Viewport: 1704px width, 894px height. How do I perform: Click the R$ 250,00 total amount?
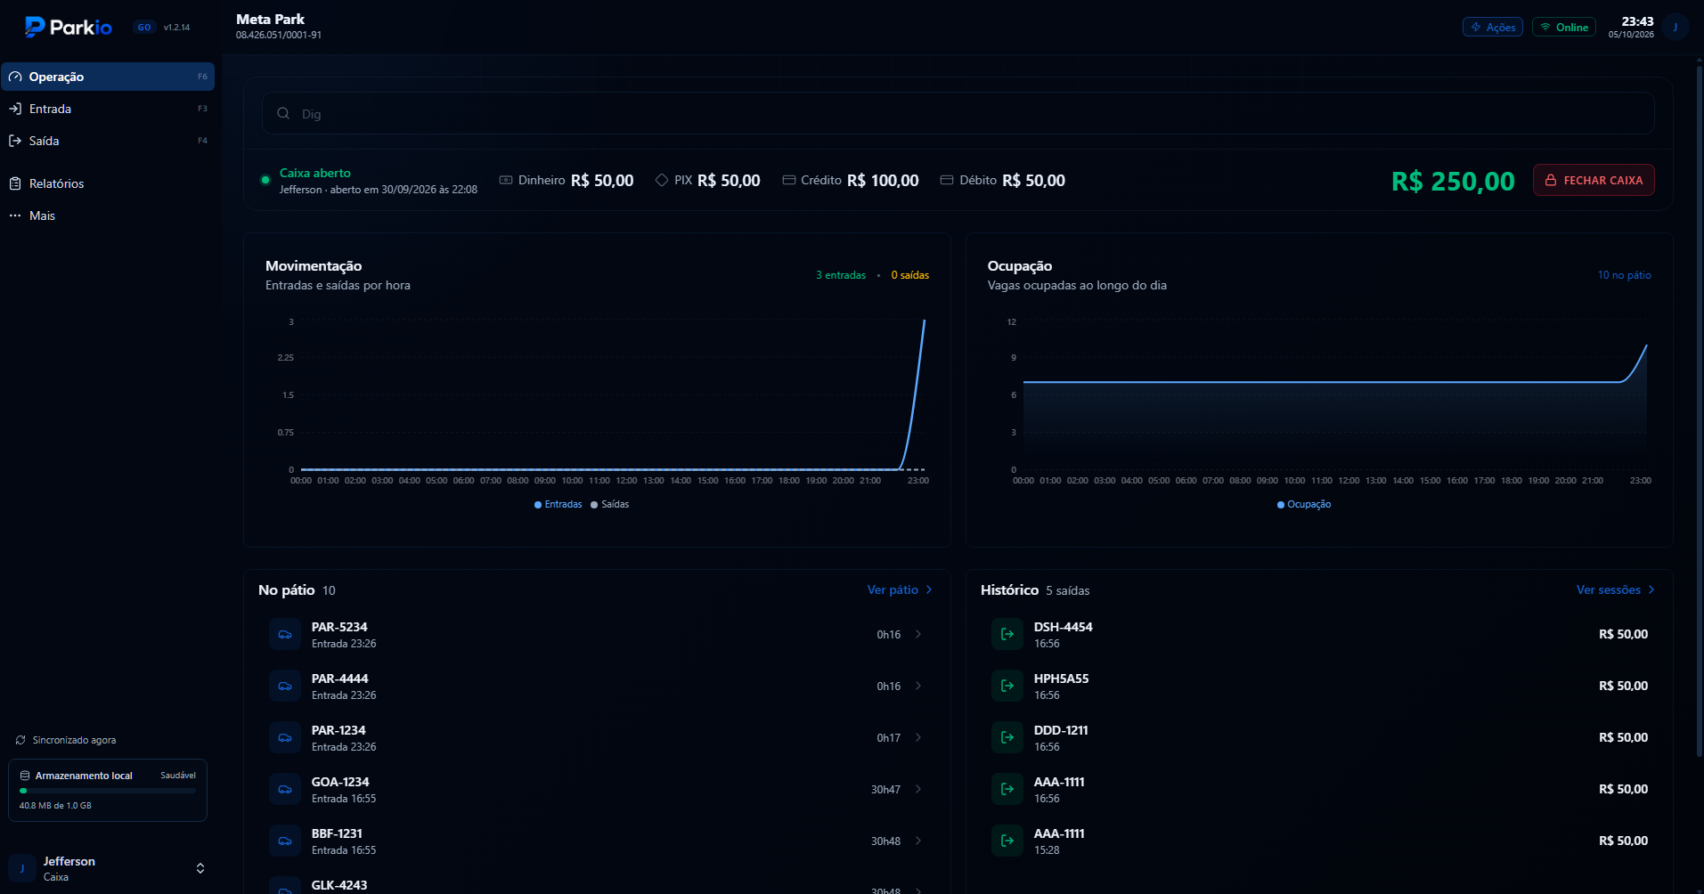(x=1453, y=181)
